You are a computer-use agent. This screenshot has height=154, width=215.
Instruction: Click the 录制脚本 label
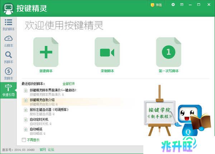click(x=107, y=71)
